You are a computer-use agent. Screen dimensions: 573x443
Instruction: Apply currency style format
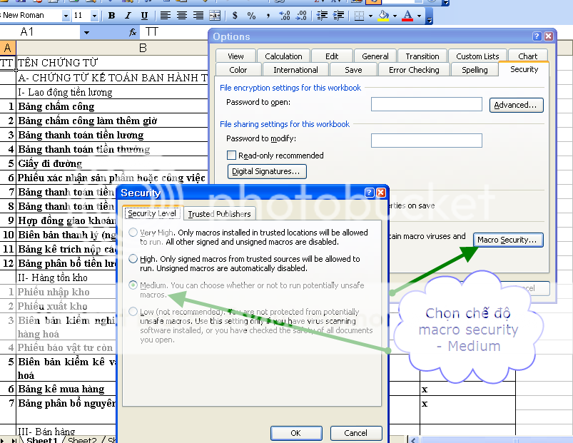tap(235, 15)
